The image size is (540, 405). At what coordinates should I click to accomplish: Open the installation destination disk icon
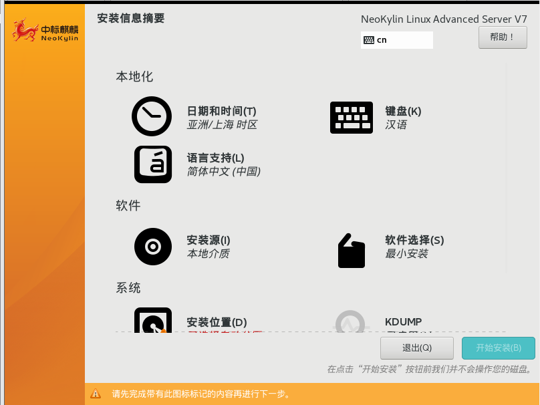coord(153,320)
